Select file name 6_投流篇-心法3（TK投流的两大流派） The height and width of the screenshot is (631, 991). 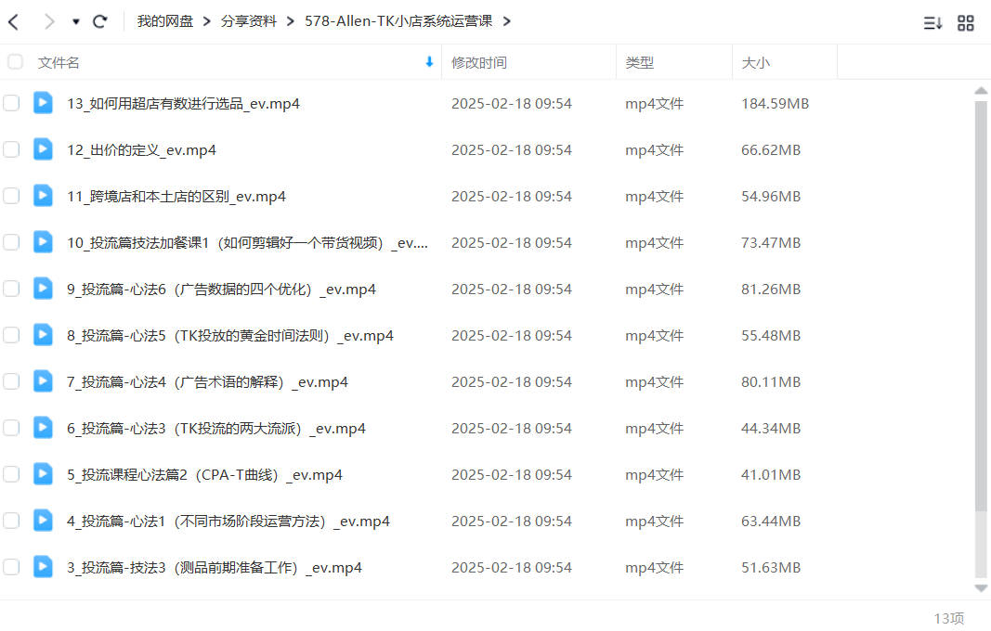[x=216, y=429]
